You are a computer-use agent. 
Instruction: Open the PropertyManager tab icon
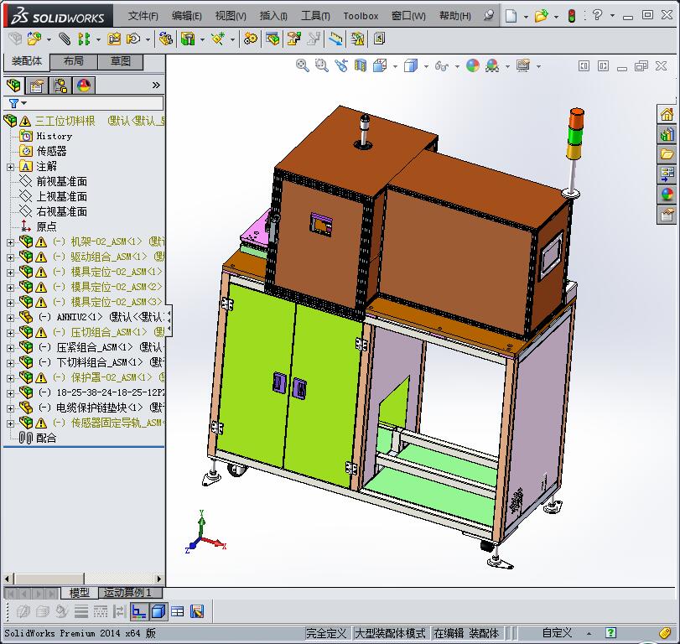coord(37,86)
